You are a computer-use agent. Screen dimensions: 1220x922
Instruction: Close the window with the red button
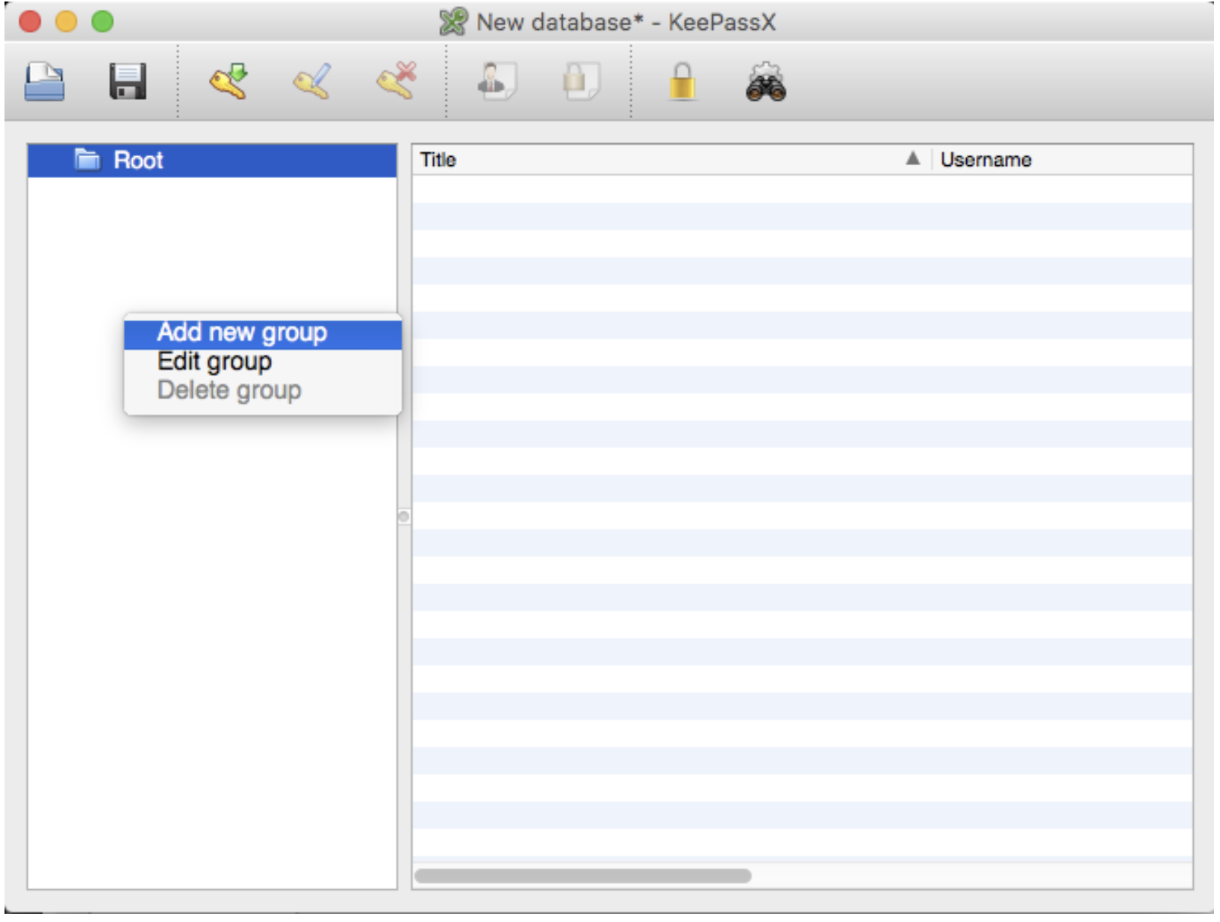[30, 22]
